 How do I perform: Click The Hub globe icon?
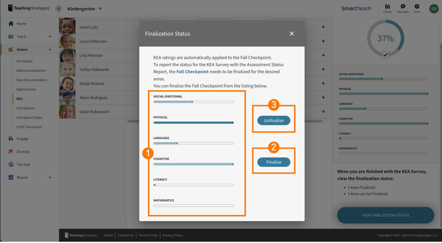click(x=11, y=165)
